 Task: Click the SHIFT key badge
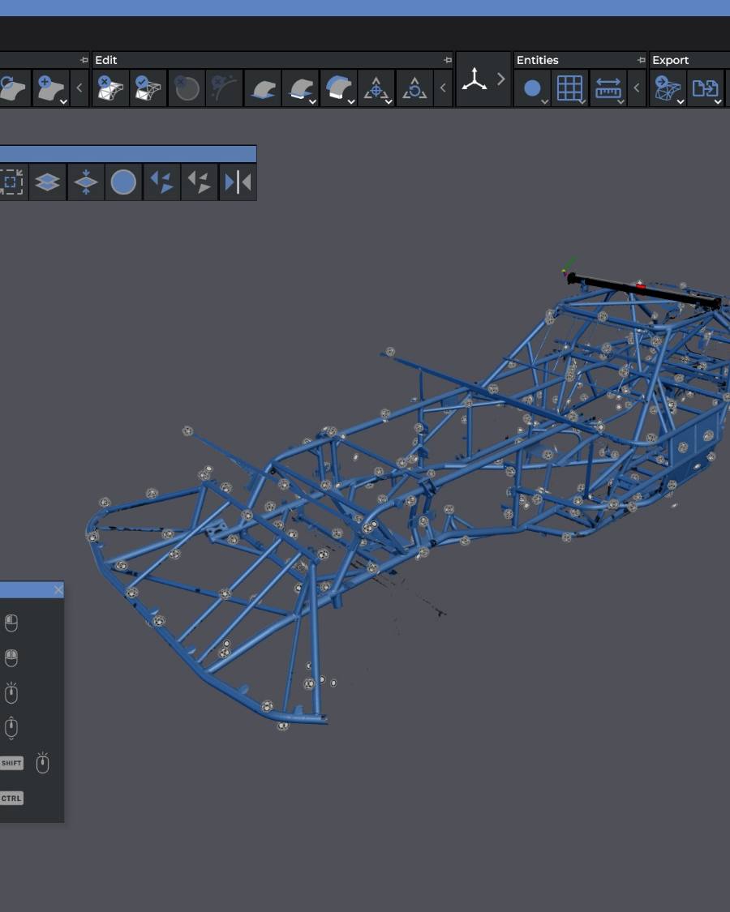pyautogui.click(x=11, y=763)
